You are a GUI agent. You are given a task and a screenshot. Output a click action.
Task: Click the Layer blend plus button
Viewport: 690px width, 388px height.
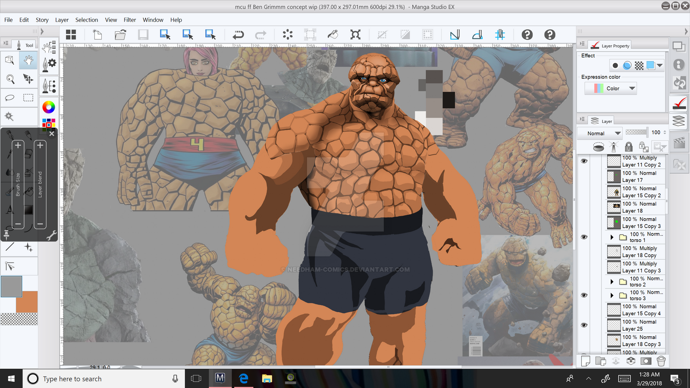click(x=40, y=145)
